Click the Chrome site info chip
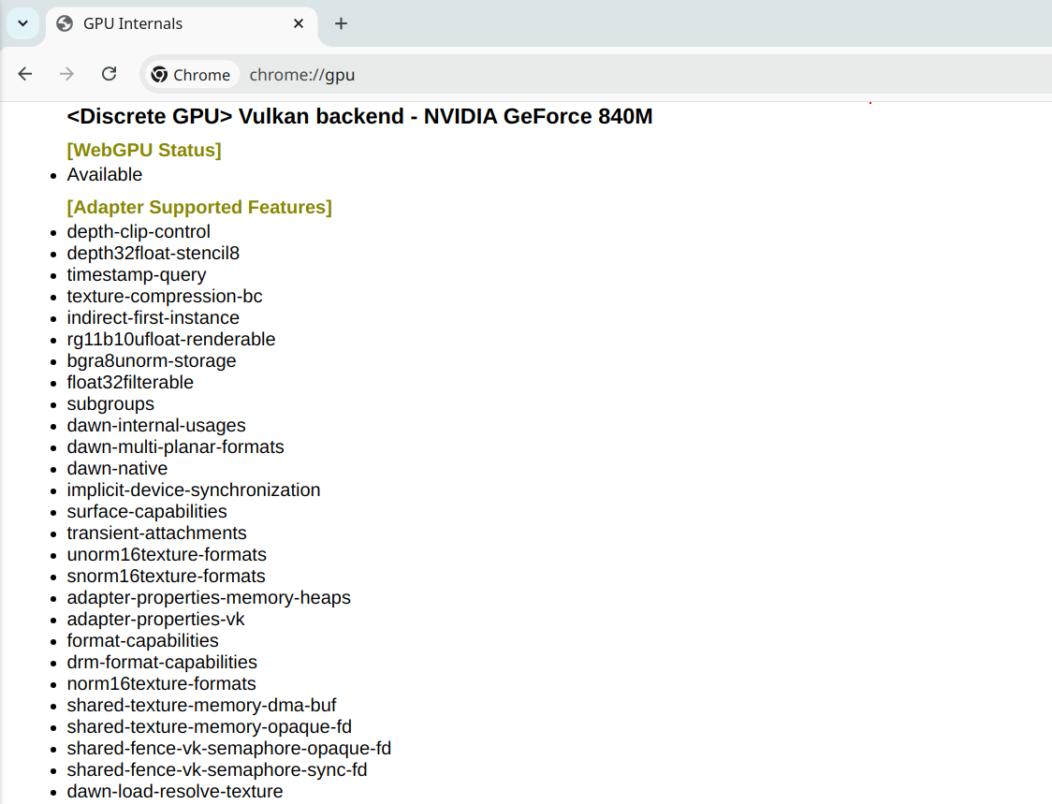Screen dimensions: 1052x804 point(191,75)
